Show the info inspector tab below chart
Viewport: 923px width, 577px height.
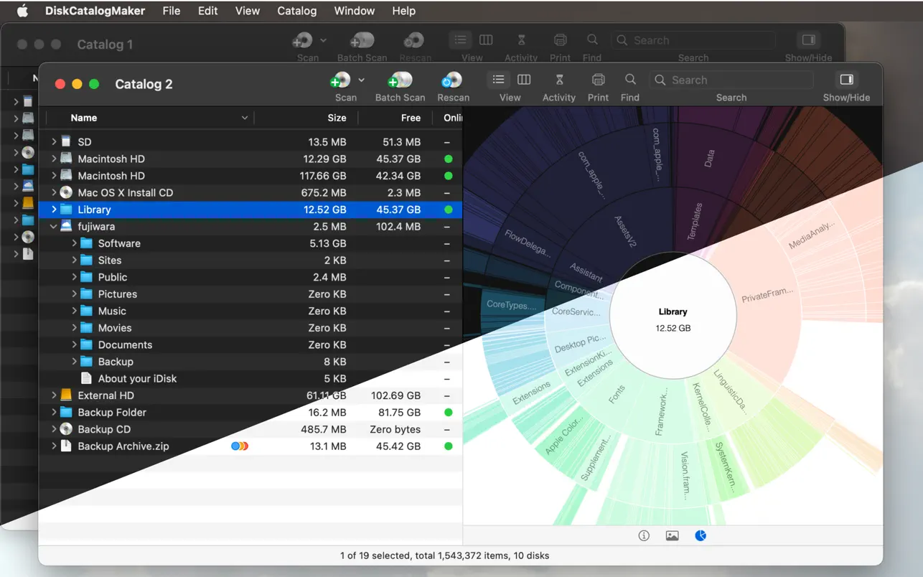[x=644, y=535]
